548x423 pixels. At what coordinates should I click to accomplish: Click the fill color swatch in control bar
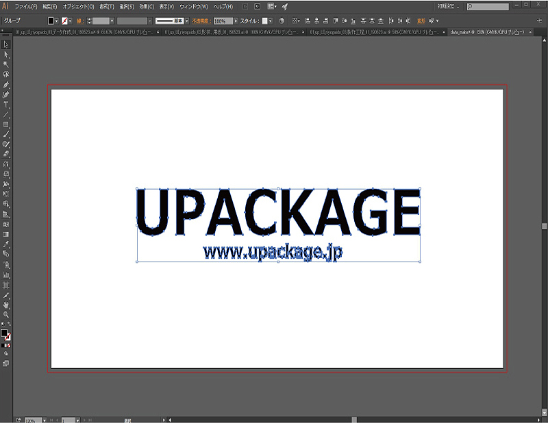51,21
